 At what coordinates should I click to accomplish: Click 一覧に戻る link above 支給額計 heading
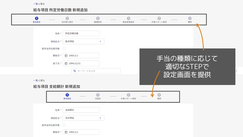pos(39,80)
